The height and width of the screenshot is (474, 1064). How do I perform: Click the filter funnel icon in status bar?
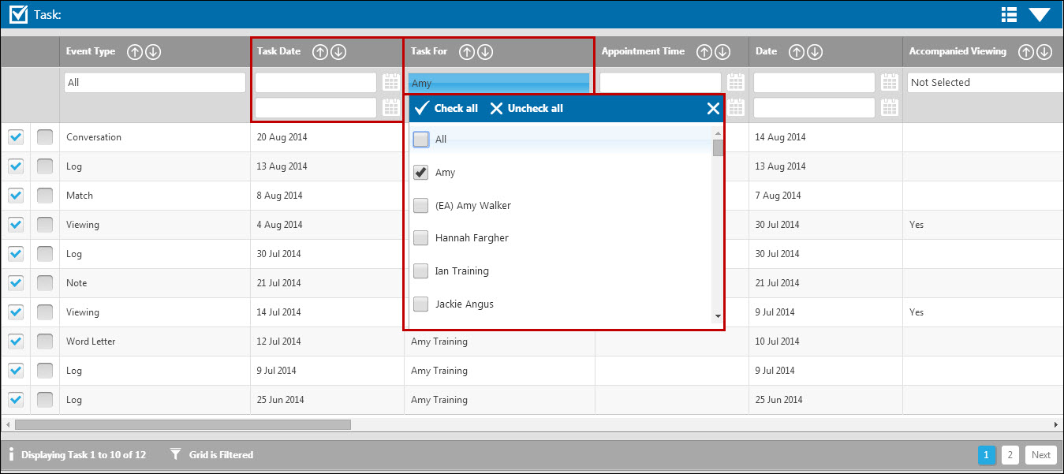(x=176, y=454)
